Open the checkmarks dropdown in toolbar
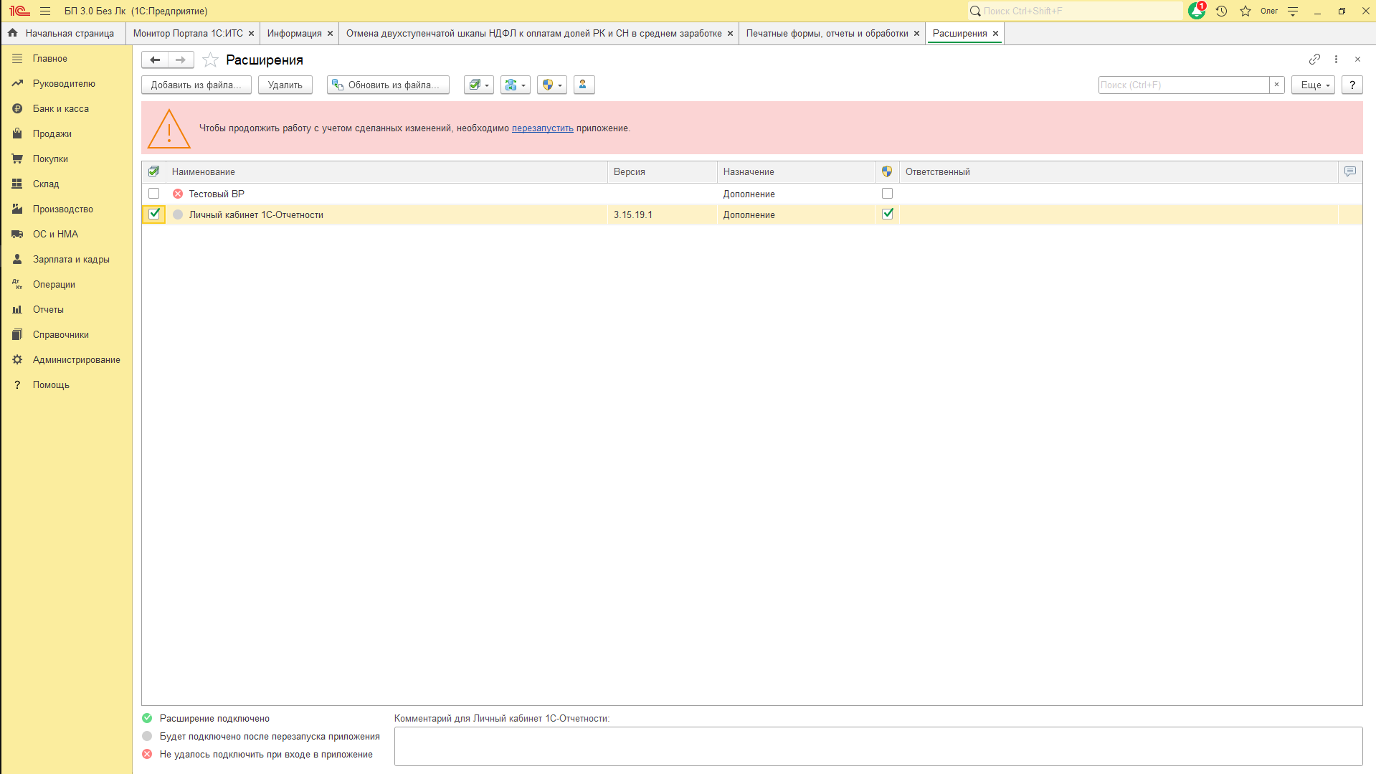Screen dimensions: 1376x774 (x=478, y=85)
